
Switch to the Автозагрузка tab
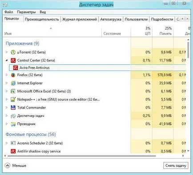point(111,19)
